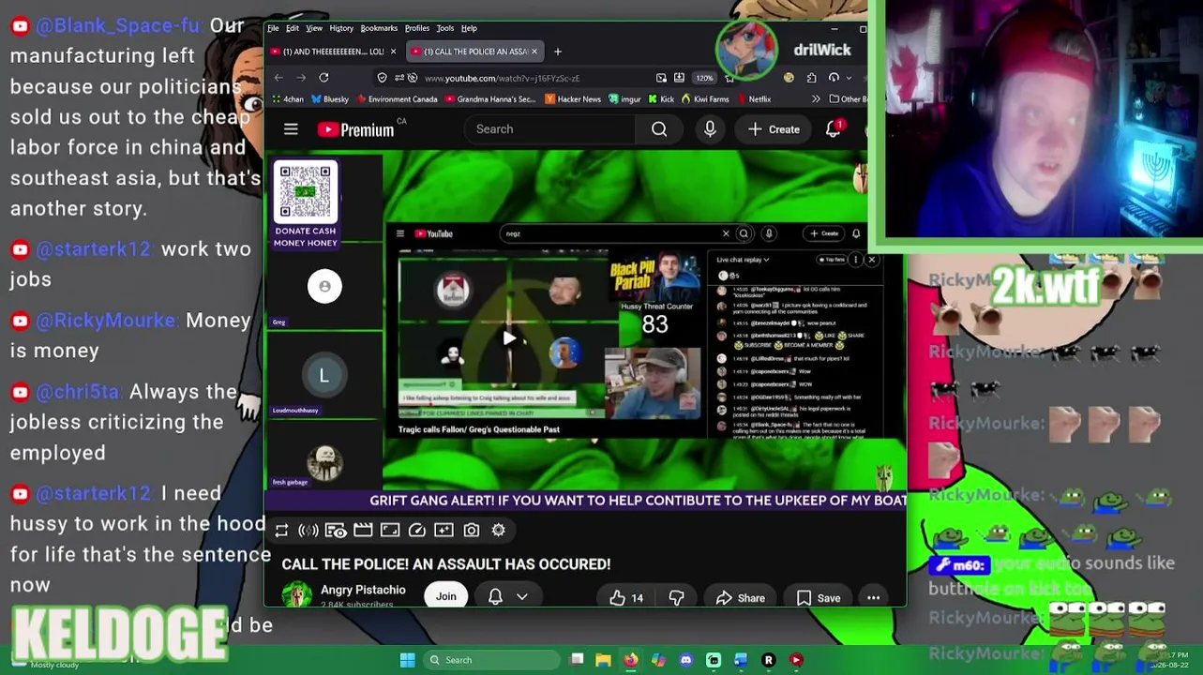Click the YouTube search magnifier button

click(x=659, y=129)
